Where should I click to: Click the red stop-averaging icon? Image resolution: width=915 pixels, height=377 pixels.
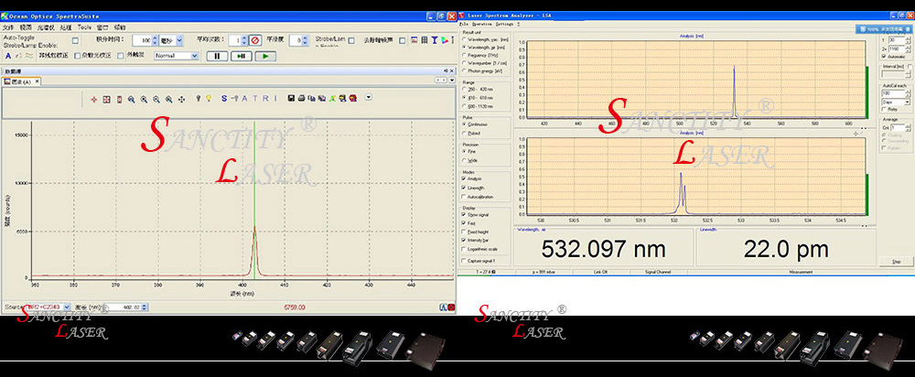click(x=255, y=40)
